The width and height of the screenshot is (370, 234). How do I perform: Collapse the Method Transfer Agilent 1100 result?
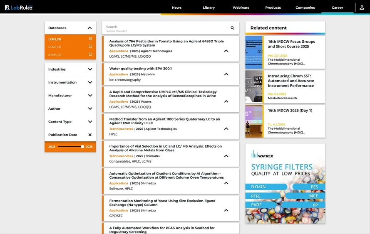coord(226,129)
